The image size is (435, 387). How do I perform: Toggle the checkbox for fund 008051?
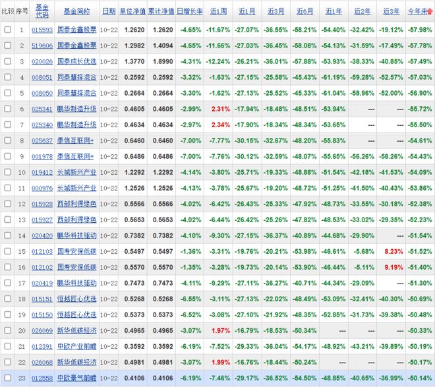tap(8, 77)
